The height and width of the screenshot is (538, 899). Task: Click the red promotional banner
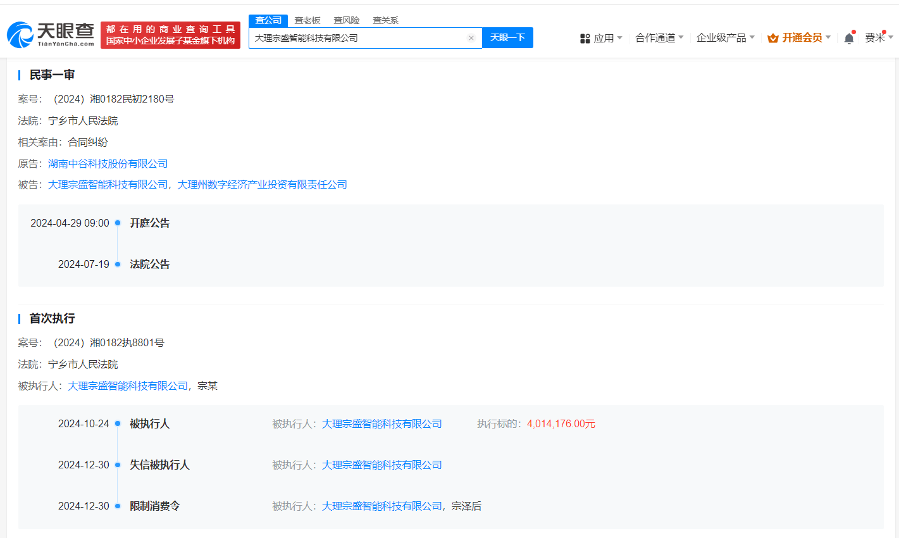pyautogui.click(x=170, y=35)
